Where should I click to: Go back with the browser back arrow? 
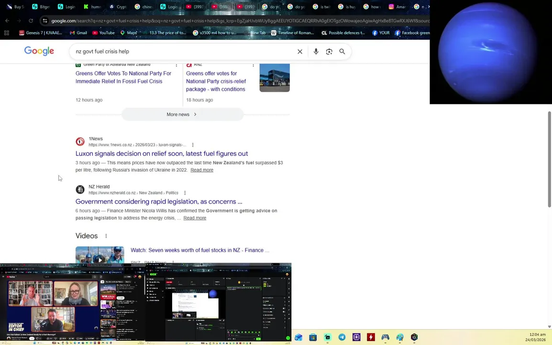pyautogui.click(x=7, y=21)
